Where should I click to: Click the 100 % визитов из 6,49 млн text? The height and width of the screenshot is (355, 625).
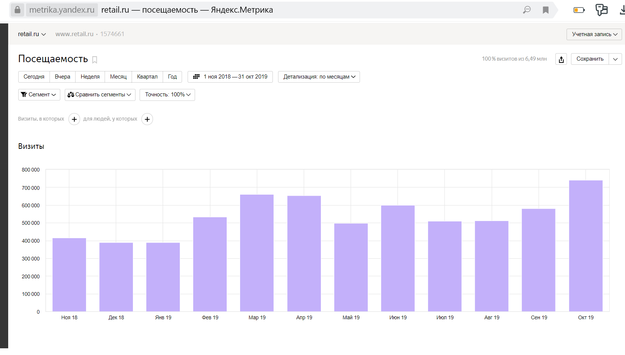pos(514,59)
